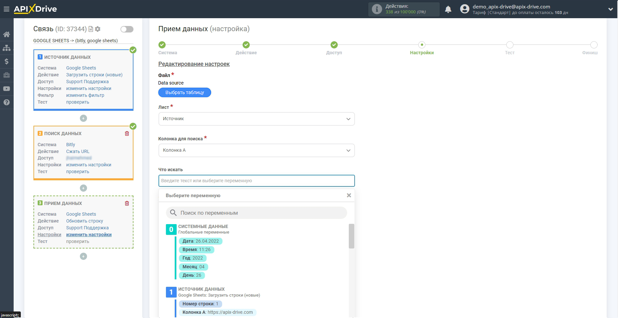Go to the Система step

point(162,45)
